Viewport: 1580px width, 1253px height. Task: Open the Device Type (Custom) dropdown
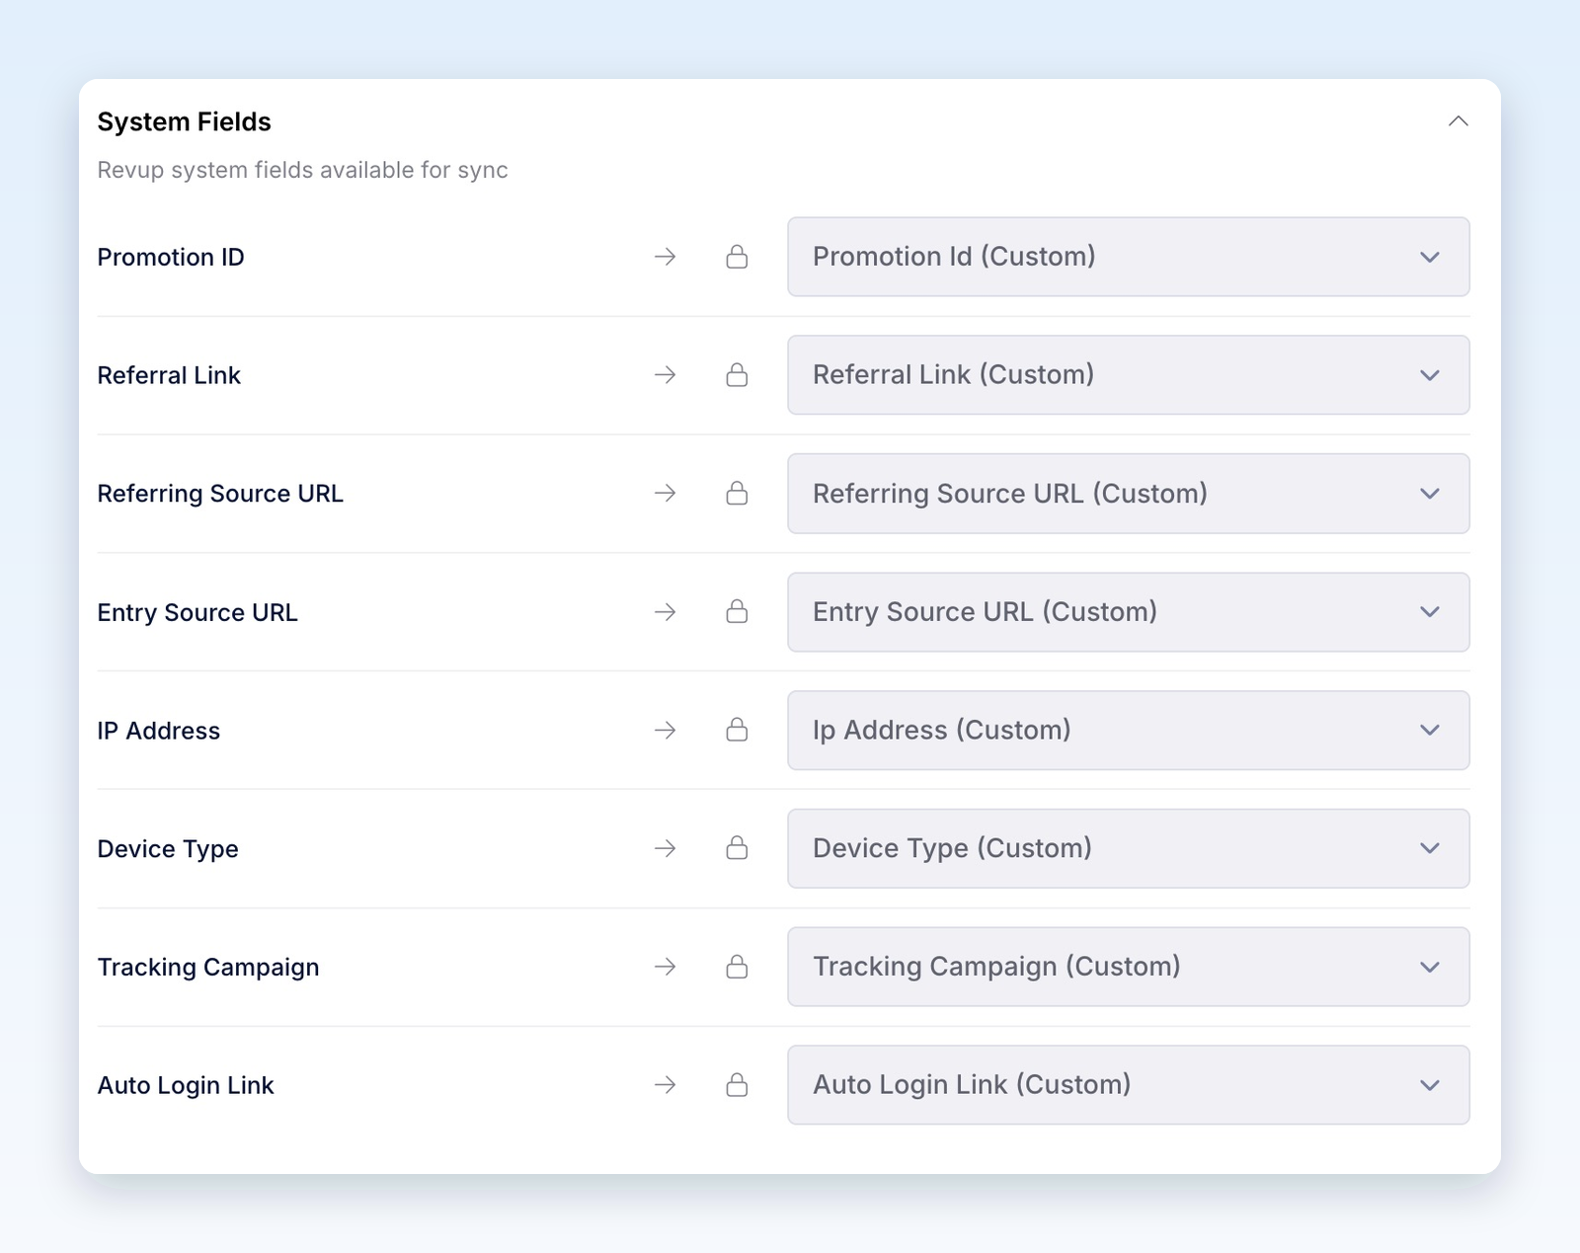[1128, 848]
